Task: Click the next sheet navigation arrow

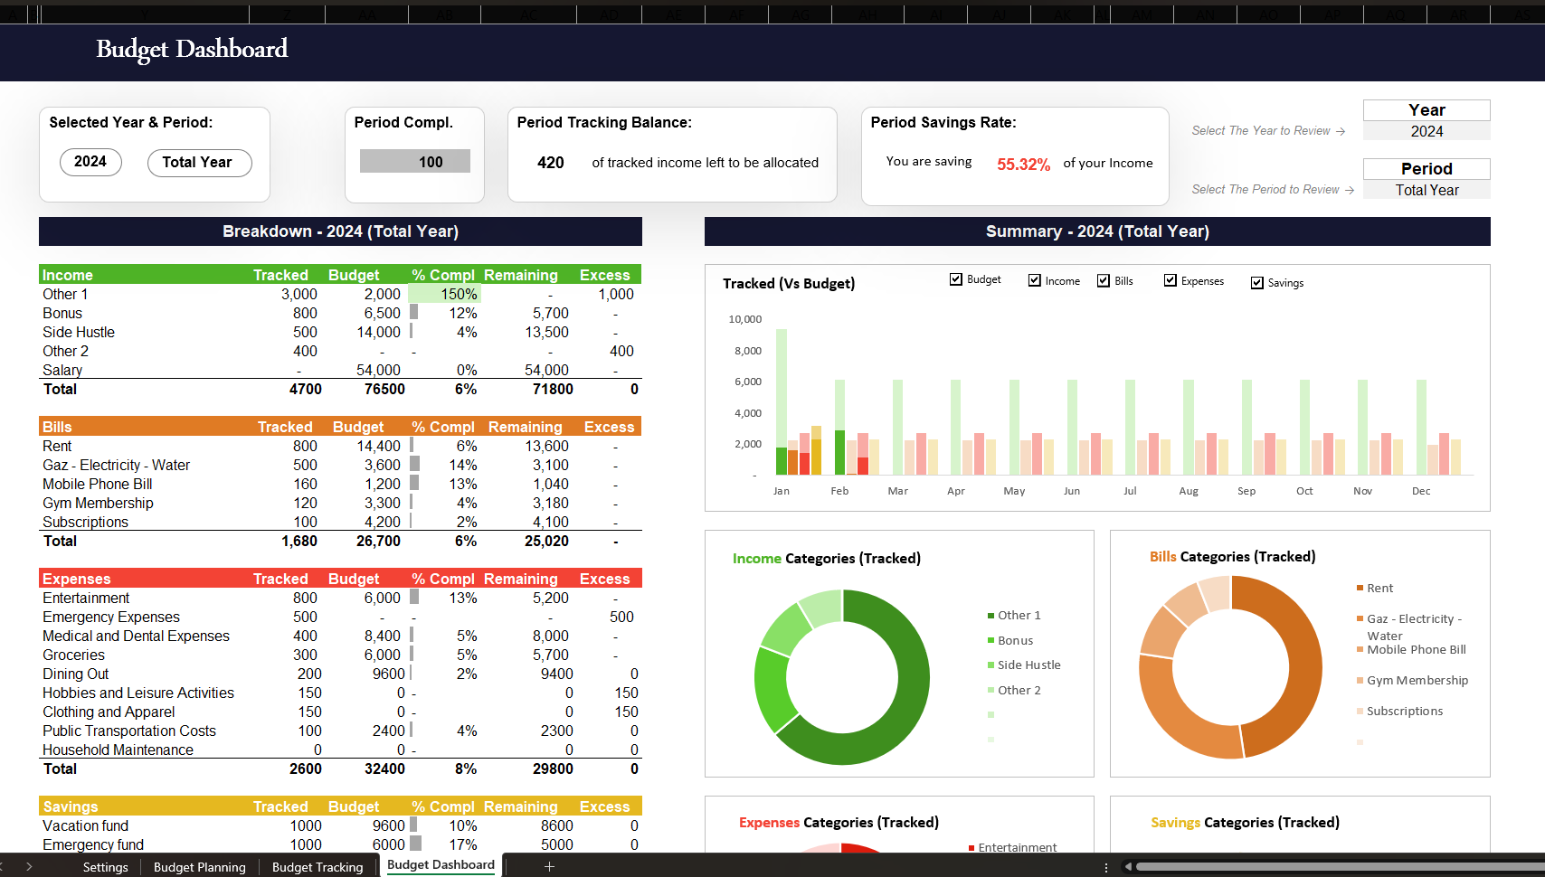Action: coord(29,866)
